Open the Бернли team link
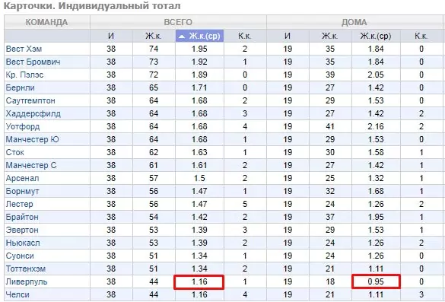Image resolution: width=445 pixels, height=302 pixels. (20, 87)
